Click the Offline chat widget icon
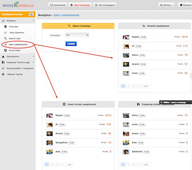The height and width of the screenshot is (170, 192). (x=162, y=102)
